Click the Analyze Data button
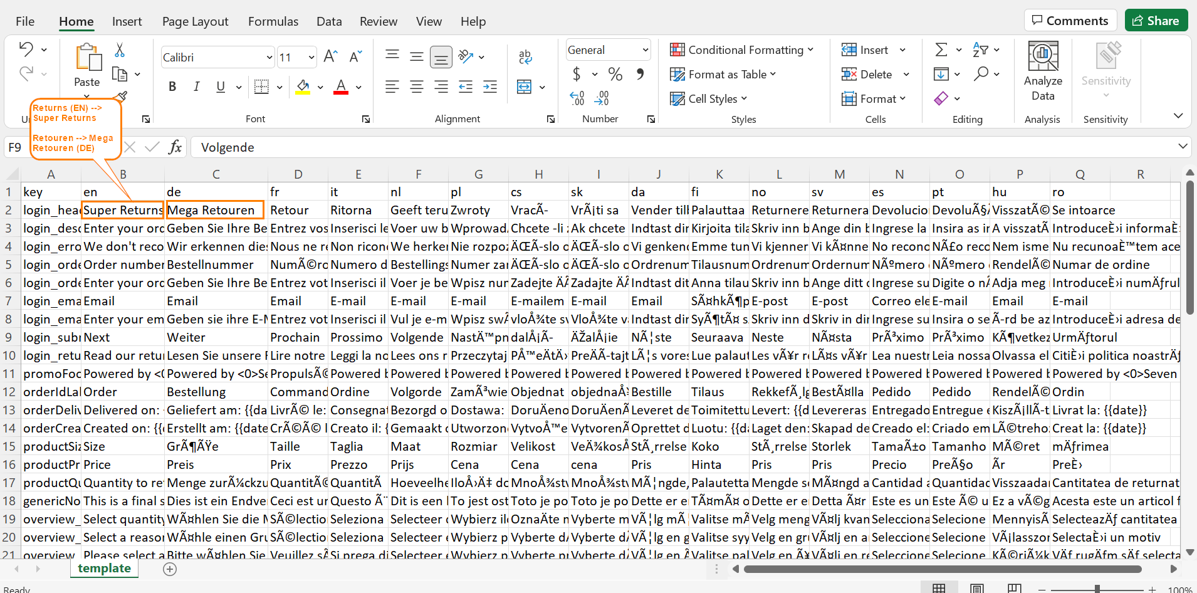The width and height of the screenshot is (1197, 593). [x=1043, y=71]
